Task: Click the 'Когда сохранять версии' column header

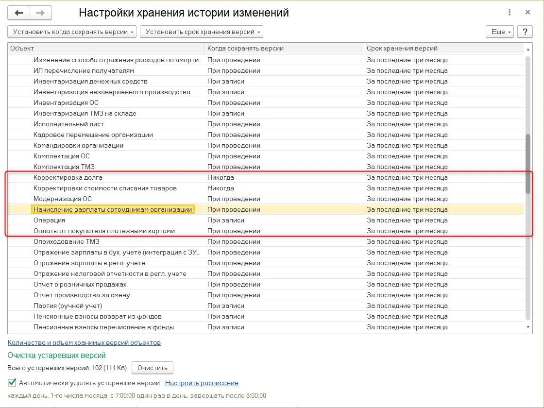Action: point(284,48)
